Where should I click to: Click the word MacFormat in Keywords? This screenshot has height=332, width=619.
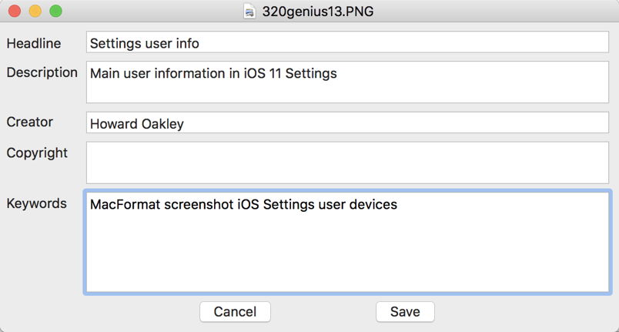pyautogui.click(x=125, y=205)
